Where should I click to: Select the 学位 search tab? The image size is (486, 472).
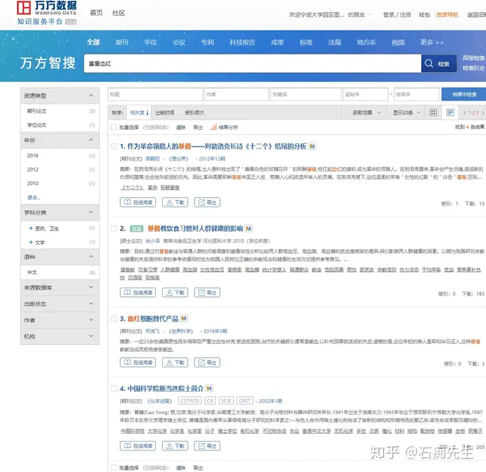pyautogui.click(x=151, y=42)
